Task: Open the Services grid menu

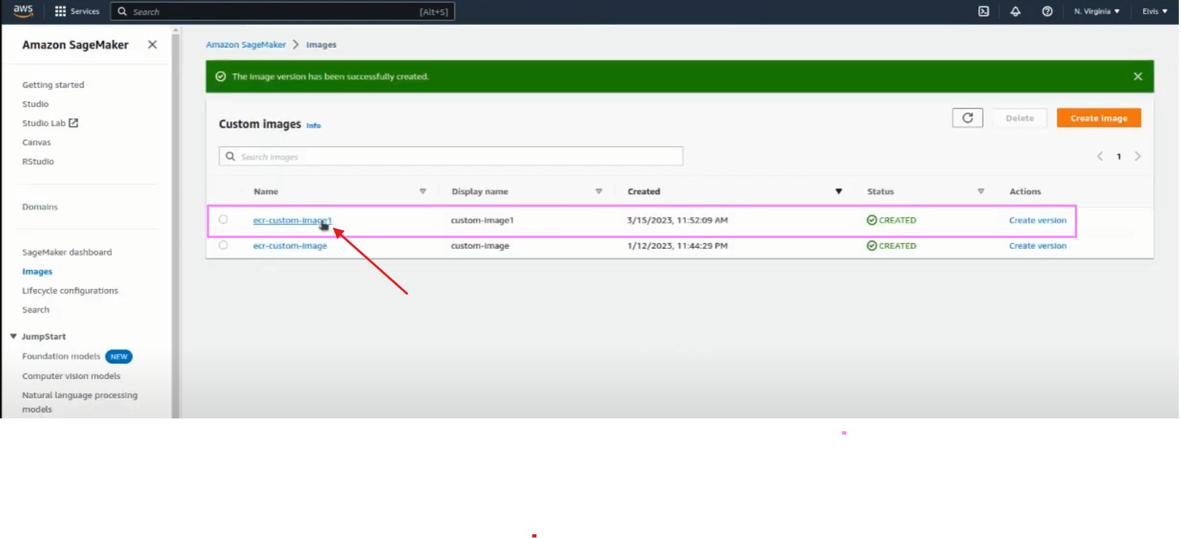Action: (60, 11)
